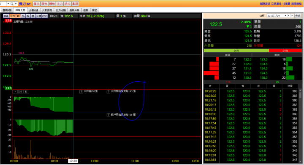
Task: Click the ? help icon on the indicator panel
Action: pyautogui.click(x=15, y=92)
